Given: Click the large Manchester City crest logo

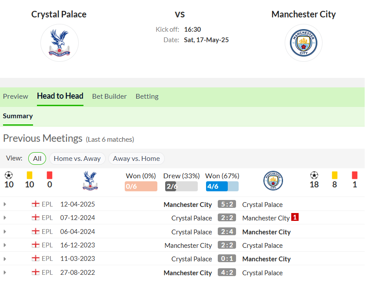Looking at the screenshot, I should pos(303,43).
